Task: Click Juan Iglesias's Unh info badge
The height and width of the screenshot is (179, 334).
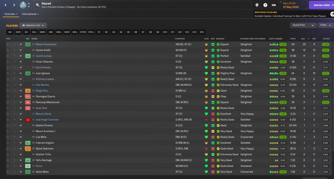Action: point(28,73)
